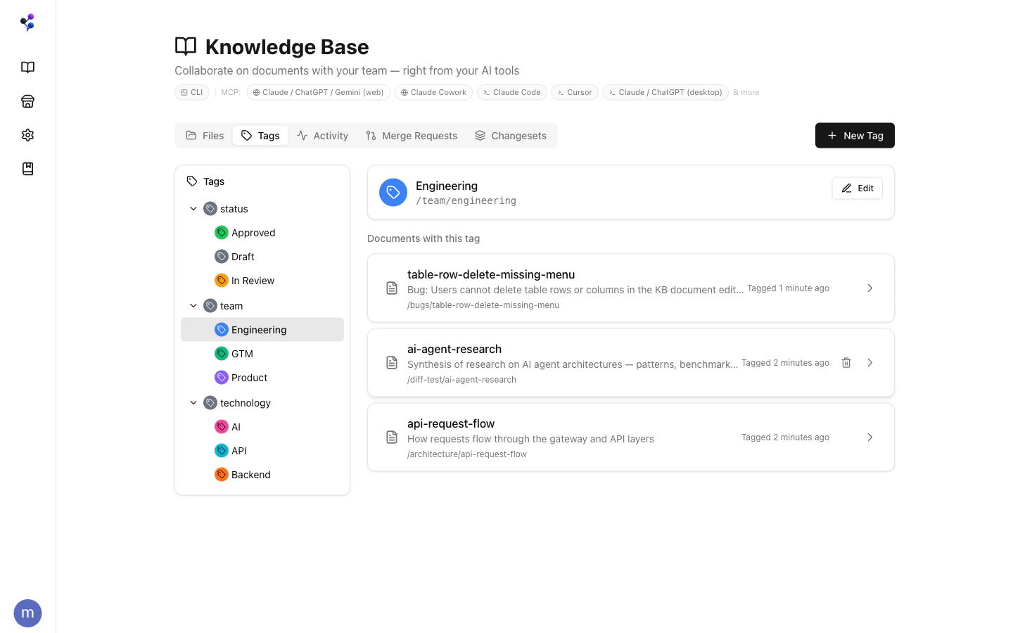The image size is (1013, 633).
Task: Delete the tag from ai-agent-research
Action: [x=846, y=363]
